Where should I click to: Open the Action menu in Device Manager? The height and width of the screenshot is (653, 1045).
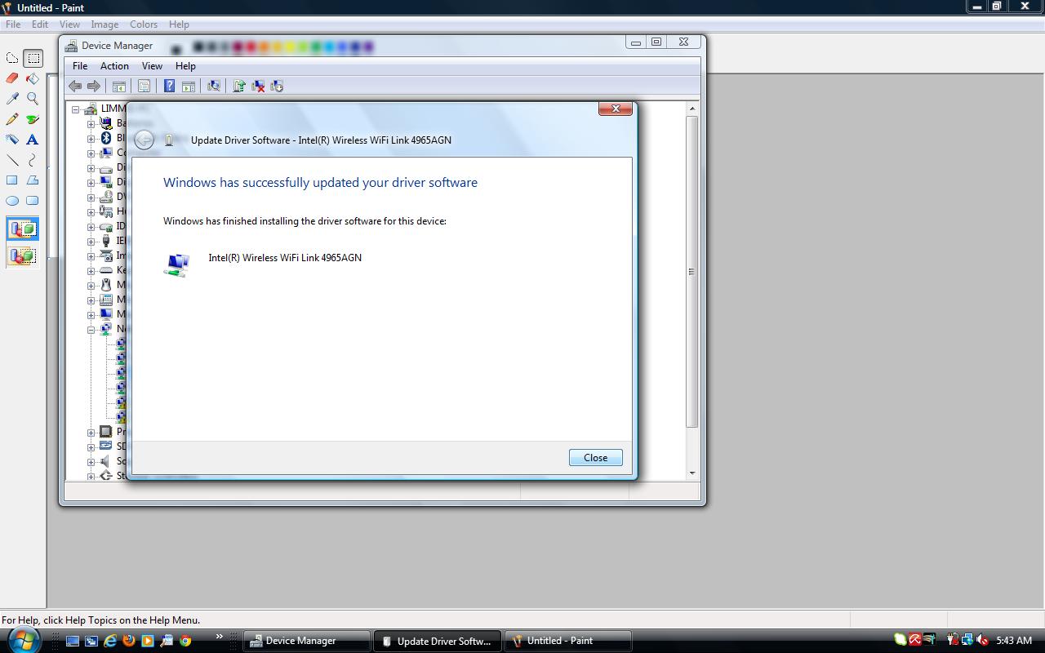[114, 66]
